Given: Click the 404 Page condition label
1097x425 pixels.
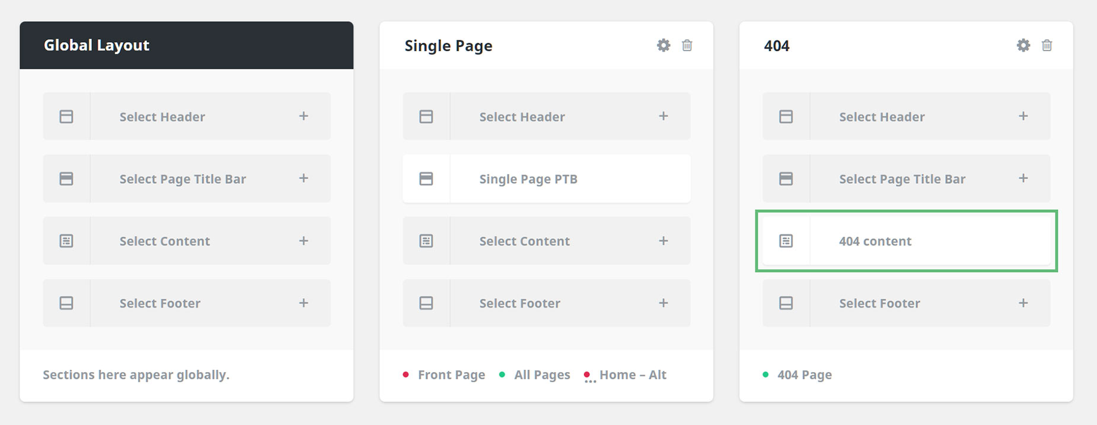Looking at the screenshot, I should coord(805,375).
